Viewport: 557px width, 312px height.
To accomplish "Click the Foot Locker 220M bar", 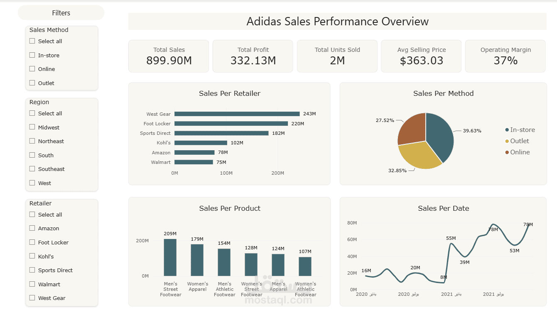I will click(x=231, y=124).
